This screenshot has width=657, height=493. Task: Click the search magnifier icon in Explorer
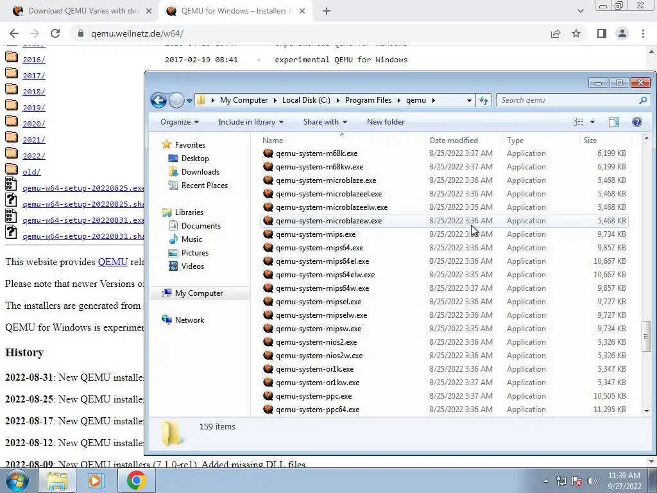click(x=643, y=100)
